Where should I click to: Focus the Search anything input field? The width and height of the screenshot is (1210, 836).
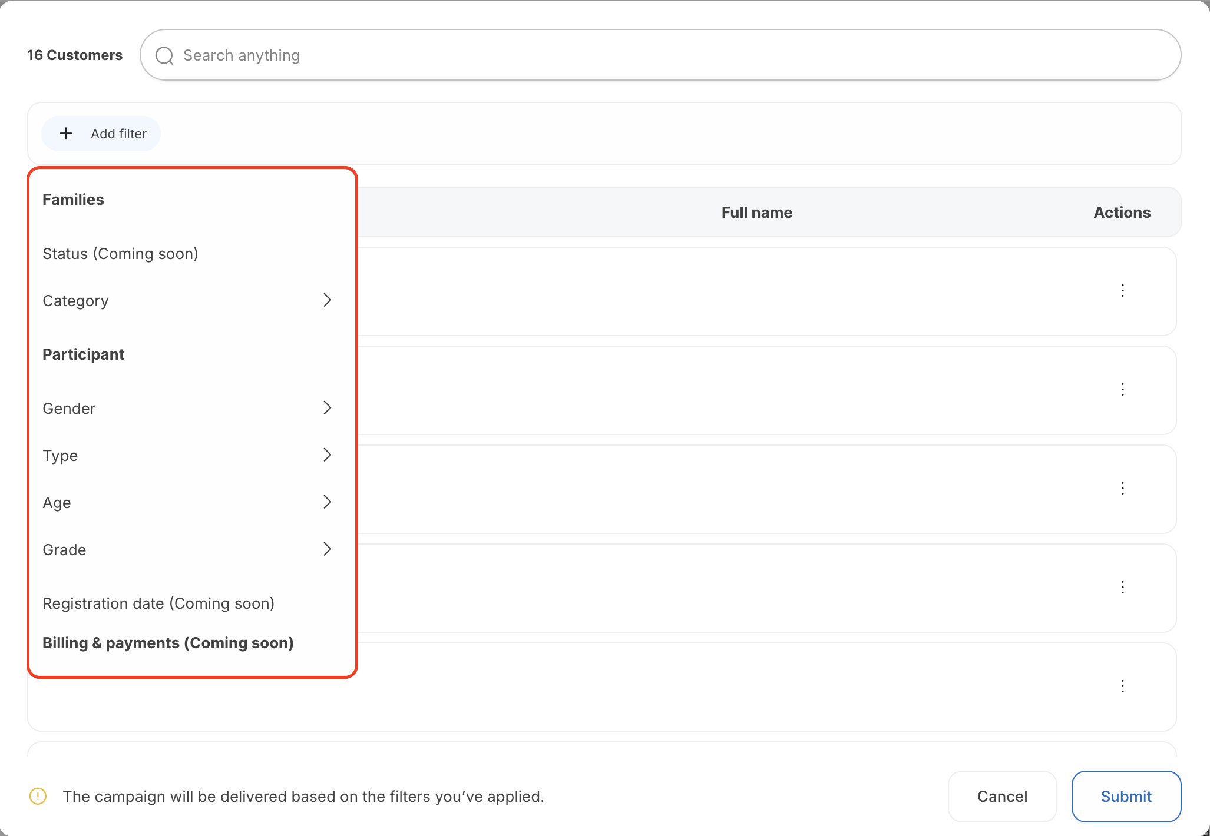click(660, 55)
